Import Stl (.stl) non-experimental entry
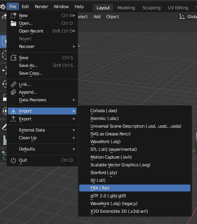Image resolution: width=197 pixels, height=224 pixels. tap(135, 180)
